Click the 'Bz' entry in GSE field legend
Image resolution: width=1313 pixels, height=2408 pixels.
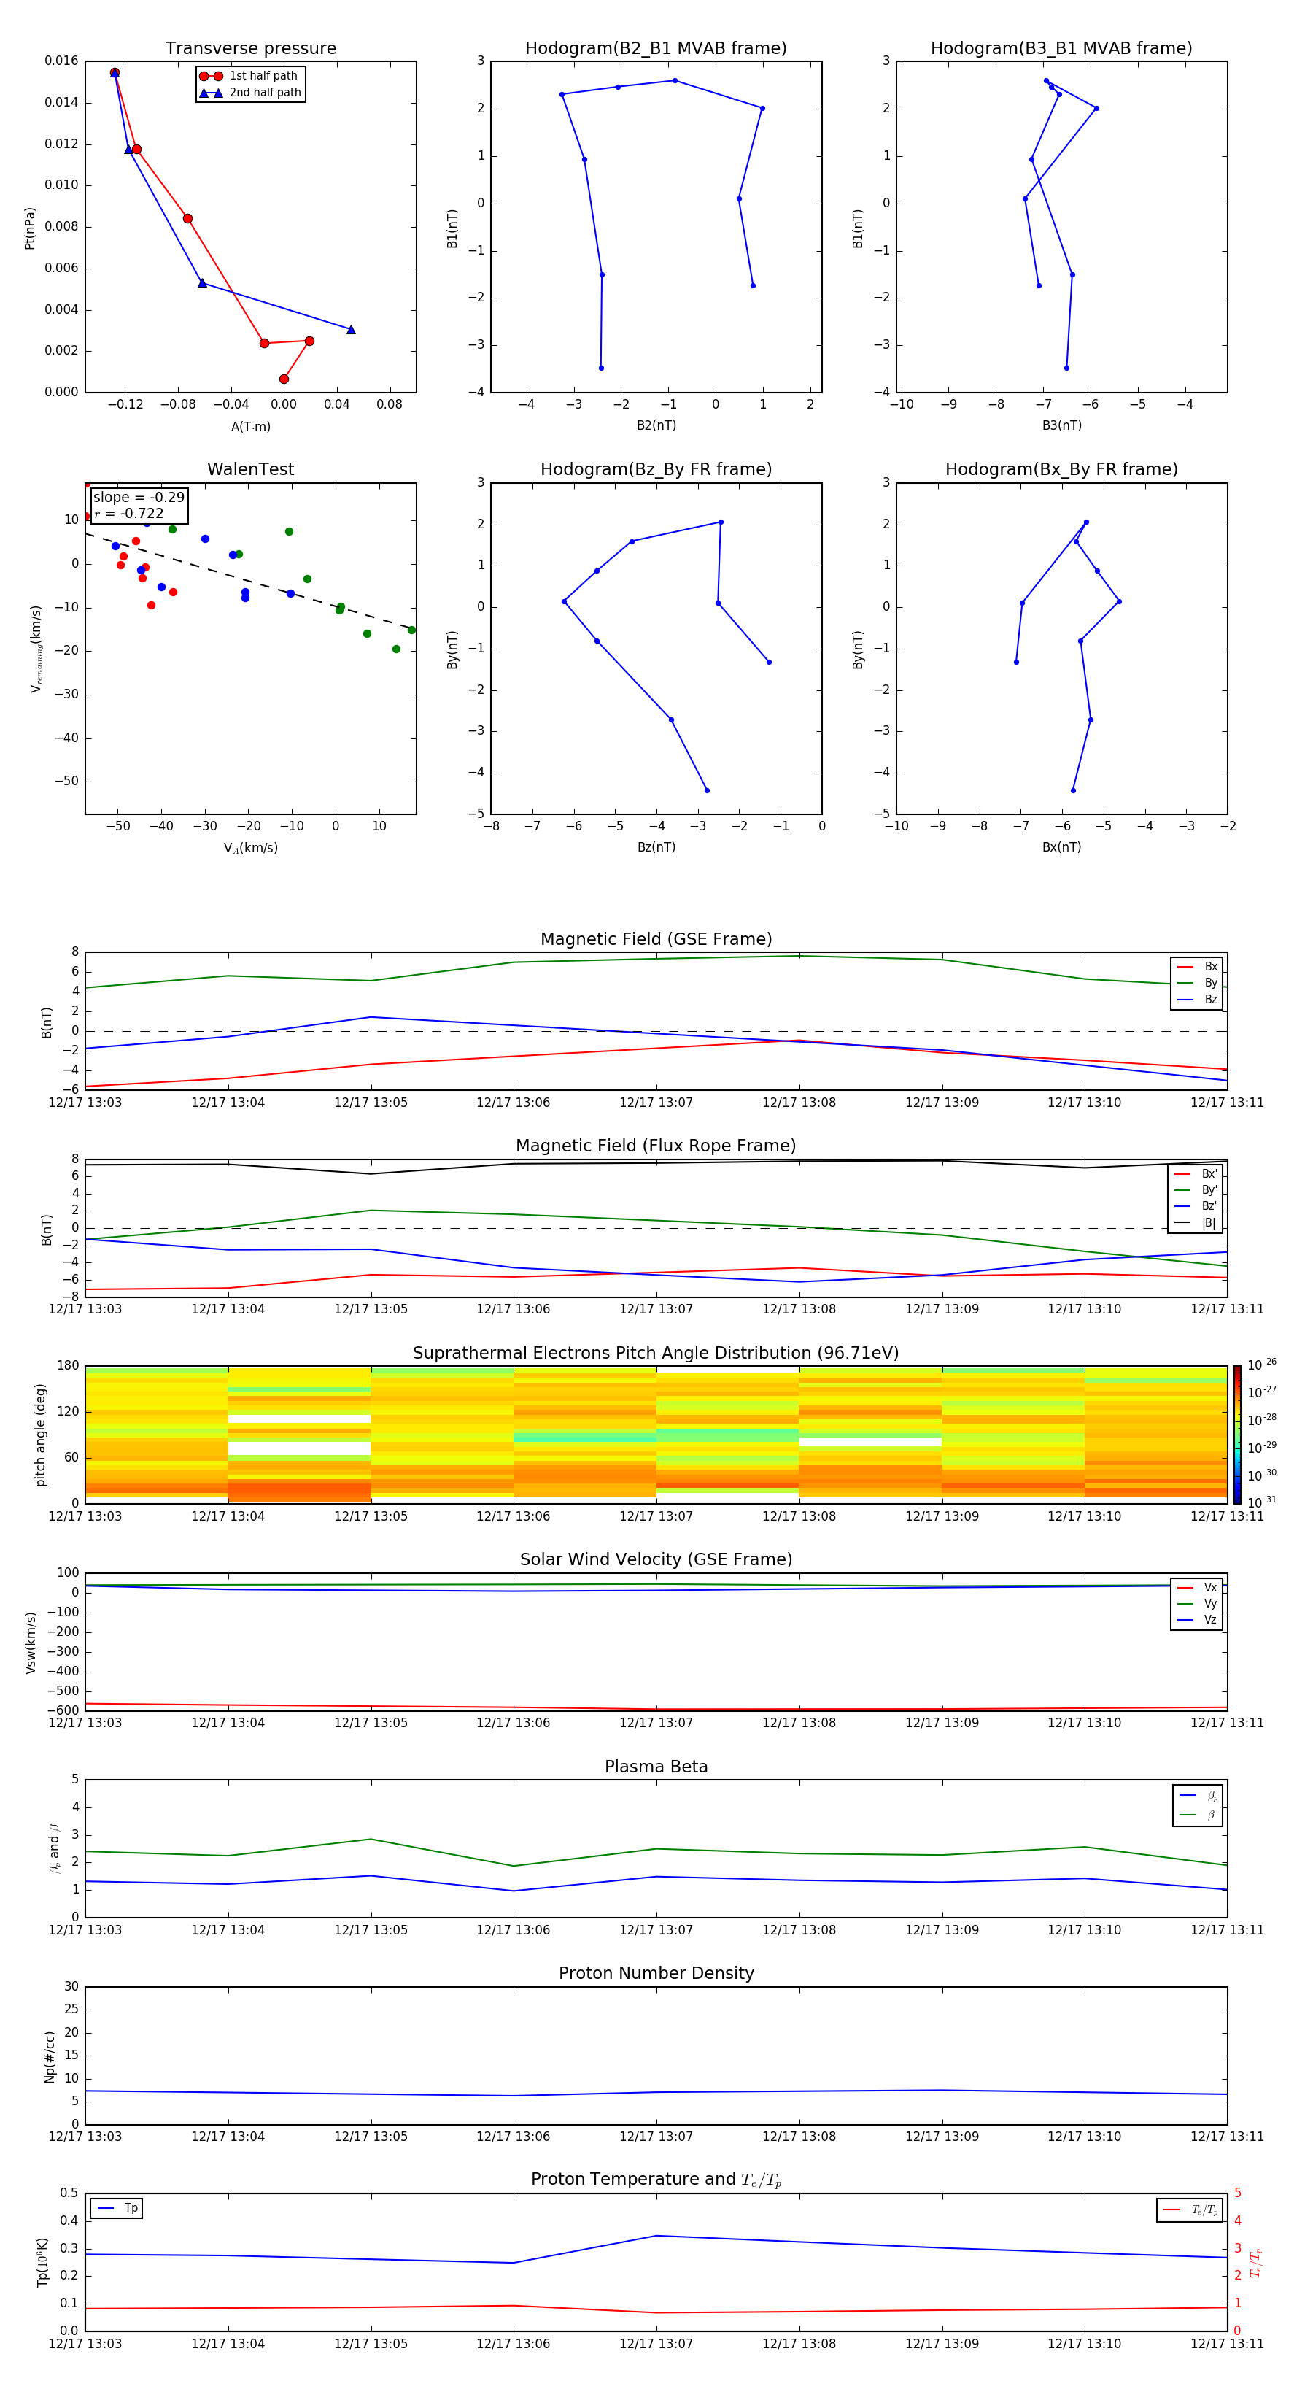[1196, 1000]
